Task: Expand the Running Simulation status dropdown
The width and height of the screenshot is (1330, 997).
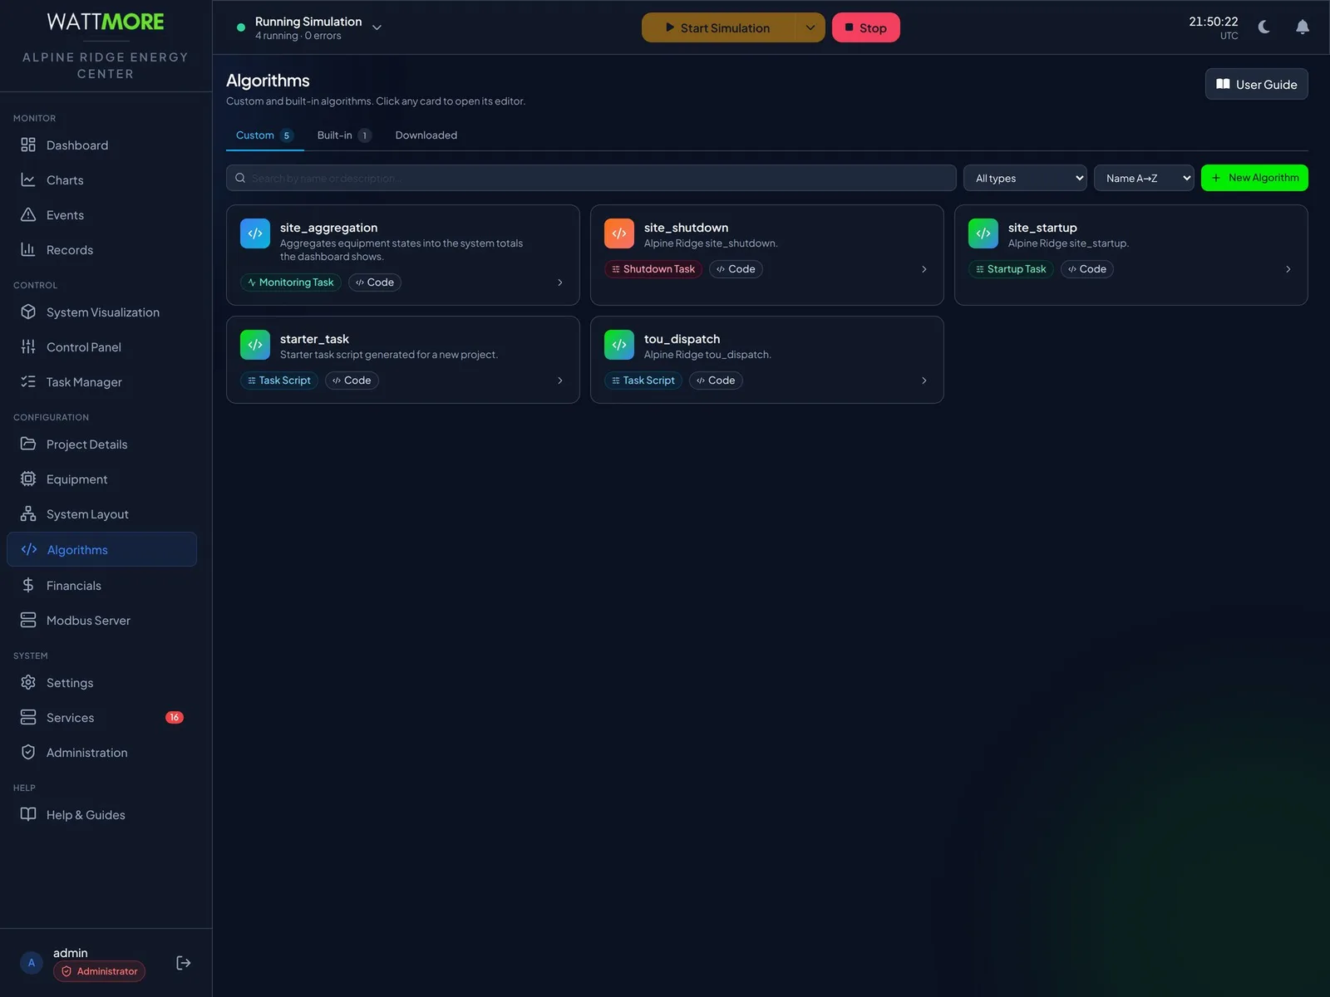Action: 377,27
